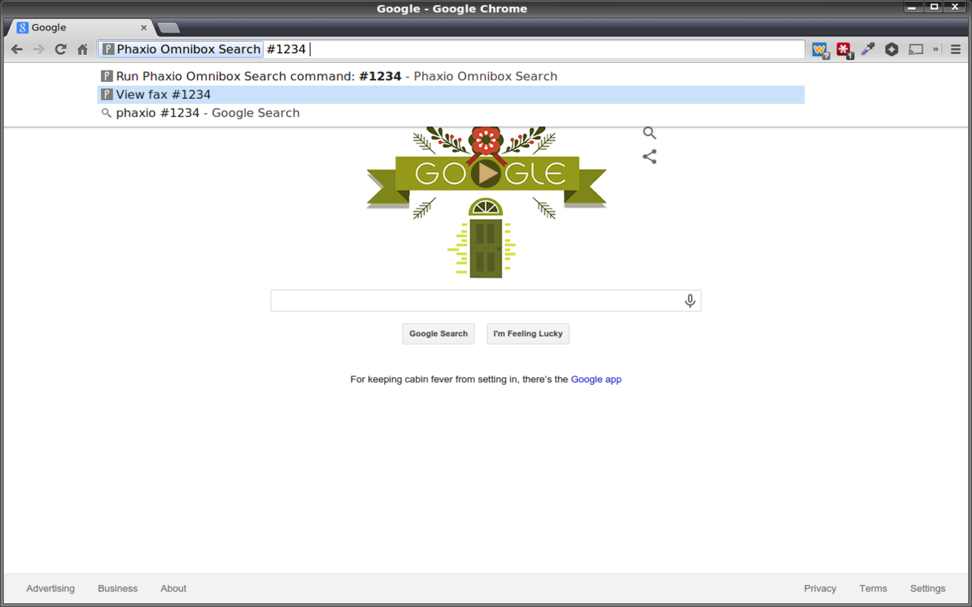Activate the eyedropper extension icon
972x607 pixels.
tap(868, 49)
